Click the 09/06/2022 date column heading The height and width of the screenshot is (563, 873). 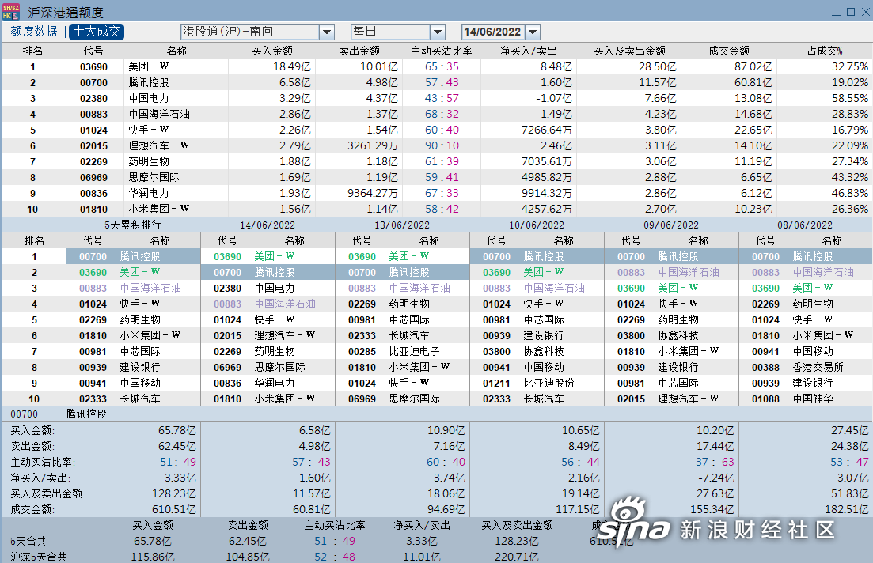[671, 225]
